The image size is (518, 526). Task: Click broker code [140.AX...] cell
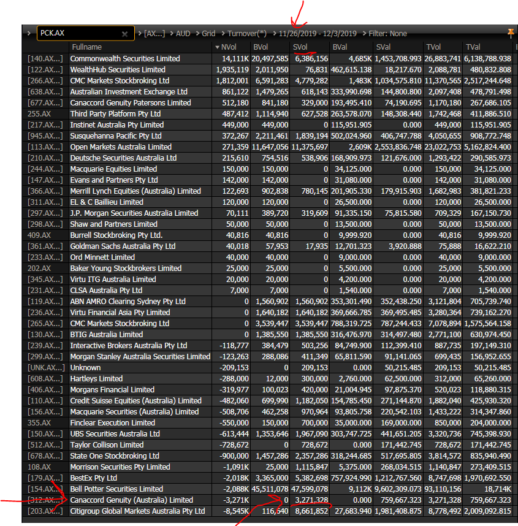pyautogui.click(x=45, y=59)
